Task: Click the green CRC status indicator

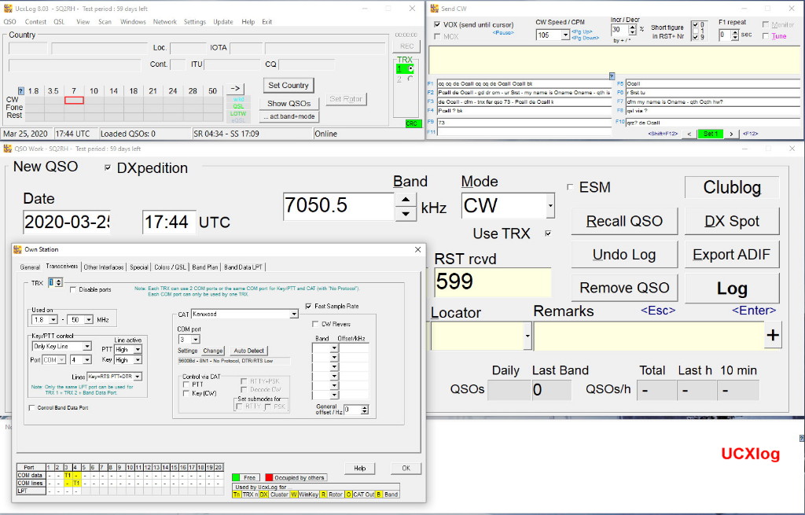Action: pos(412,123)
